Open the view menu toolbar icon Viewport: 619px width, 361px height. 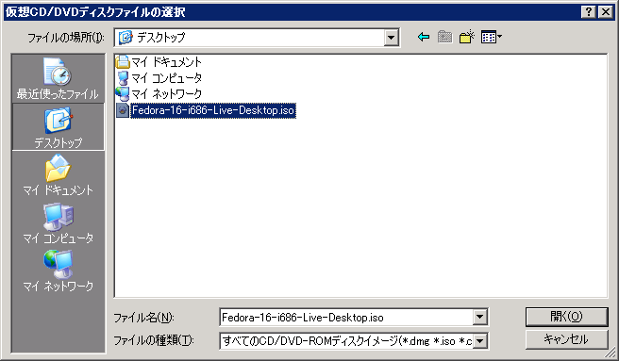(x=492, y=37)
